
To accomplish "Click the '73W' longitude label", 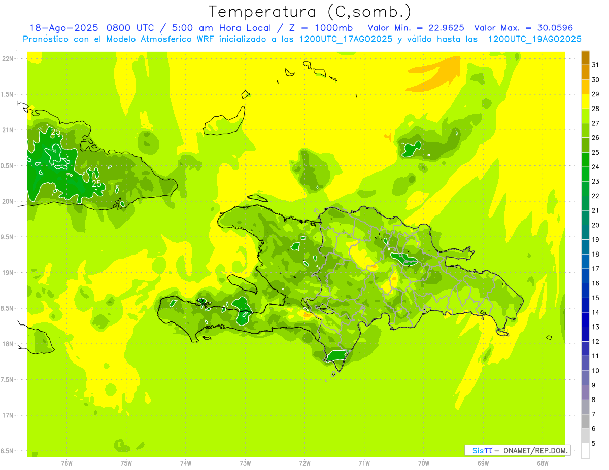I will tap(245, 463).
